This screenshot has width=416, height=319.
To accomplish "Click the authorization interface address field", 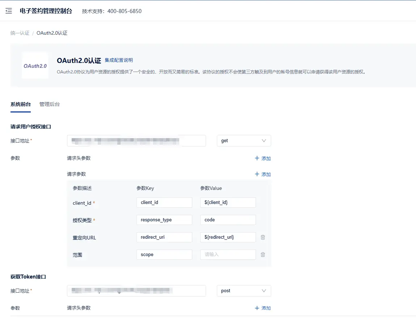I will tap(136, 141).
